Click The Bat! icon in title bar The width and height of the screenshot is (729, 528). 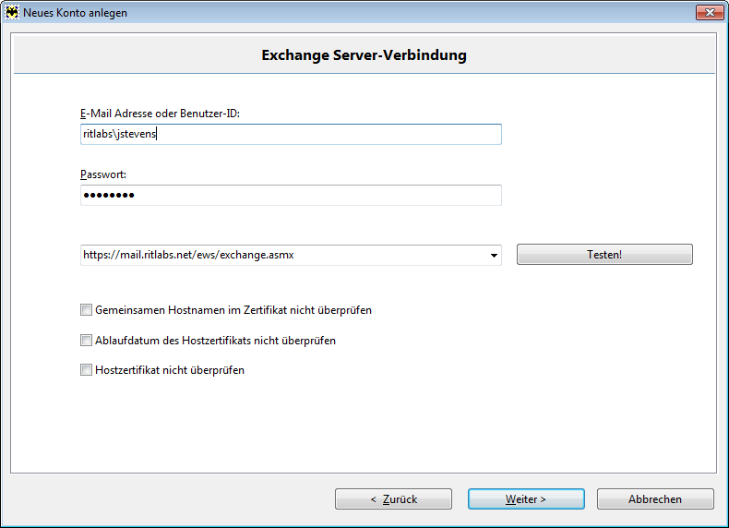point(12,13)
